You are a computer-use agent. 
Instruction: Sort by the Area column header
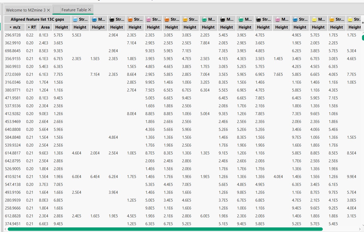(x=45, y=27)
